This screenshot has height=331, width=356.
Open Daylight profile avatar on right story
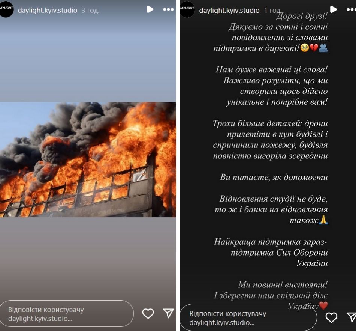pyautogui.click(x=187, y=9)
